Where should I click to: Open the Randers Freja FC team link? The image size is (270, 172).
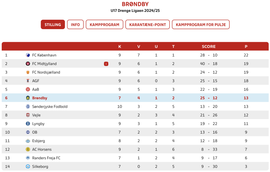tap(46, 158)
